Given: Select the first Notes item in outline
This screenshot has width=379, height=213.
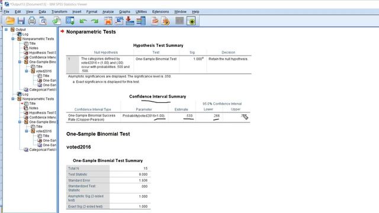Looking at the screenshot, I should [34, 48].
